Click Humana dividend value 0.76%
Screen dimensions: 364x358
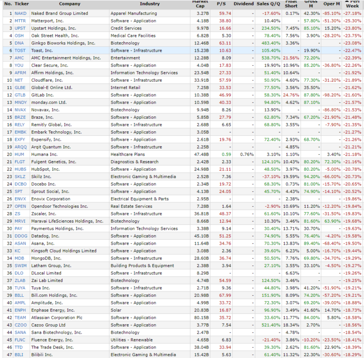(247, 155)
